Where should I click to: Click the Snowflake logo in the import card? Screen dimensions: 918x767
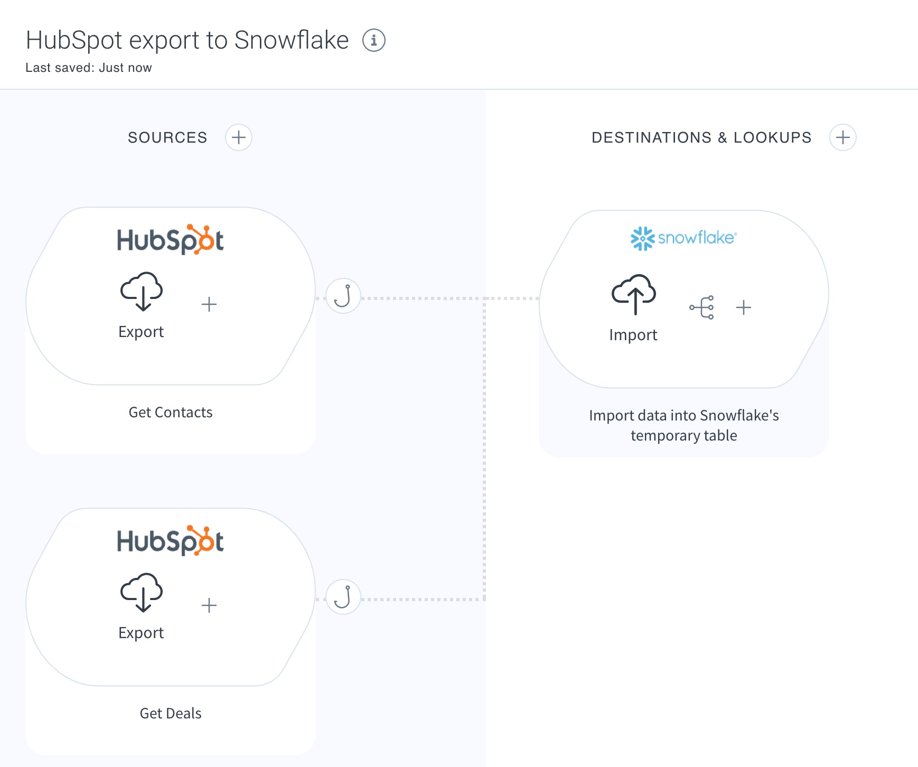683,238
